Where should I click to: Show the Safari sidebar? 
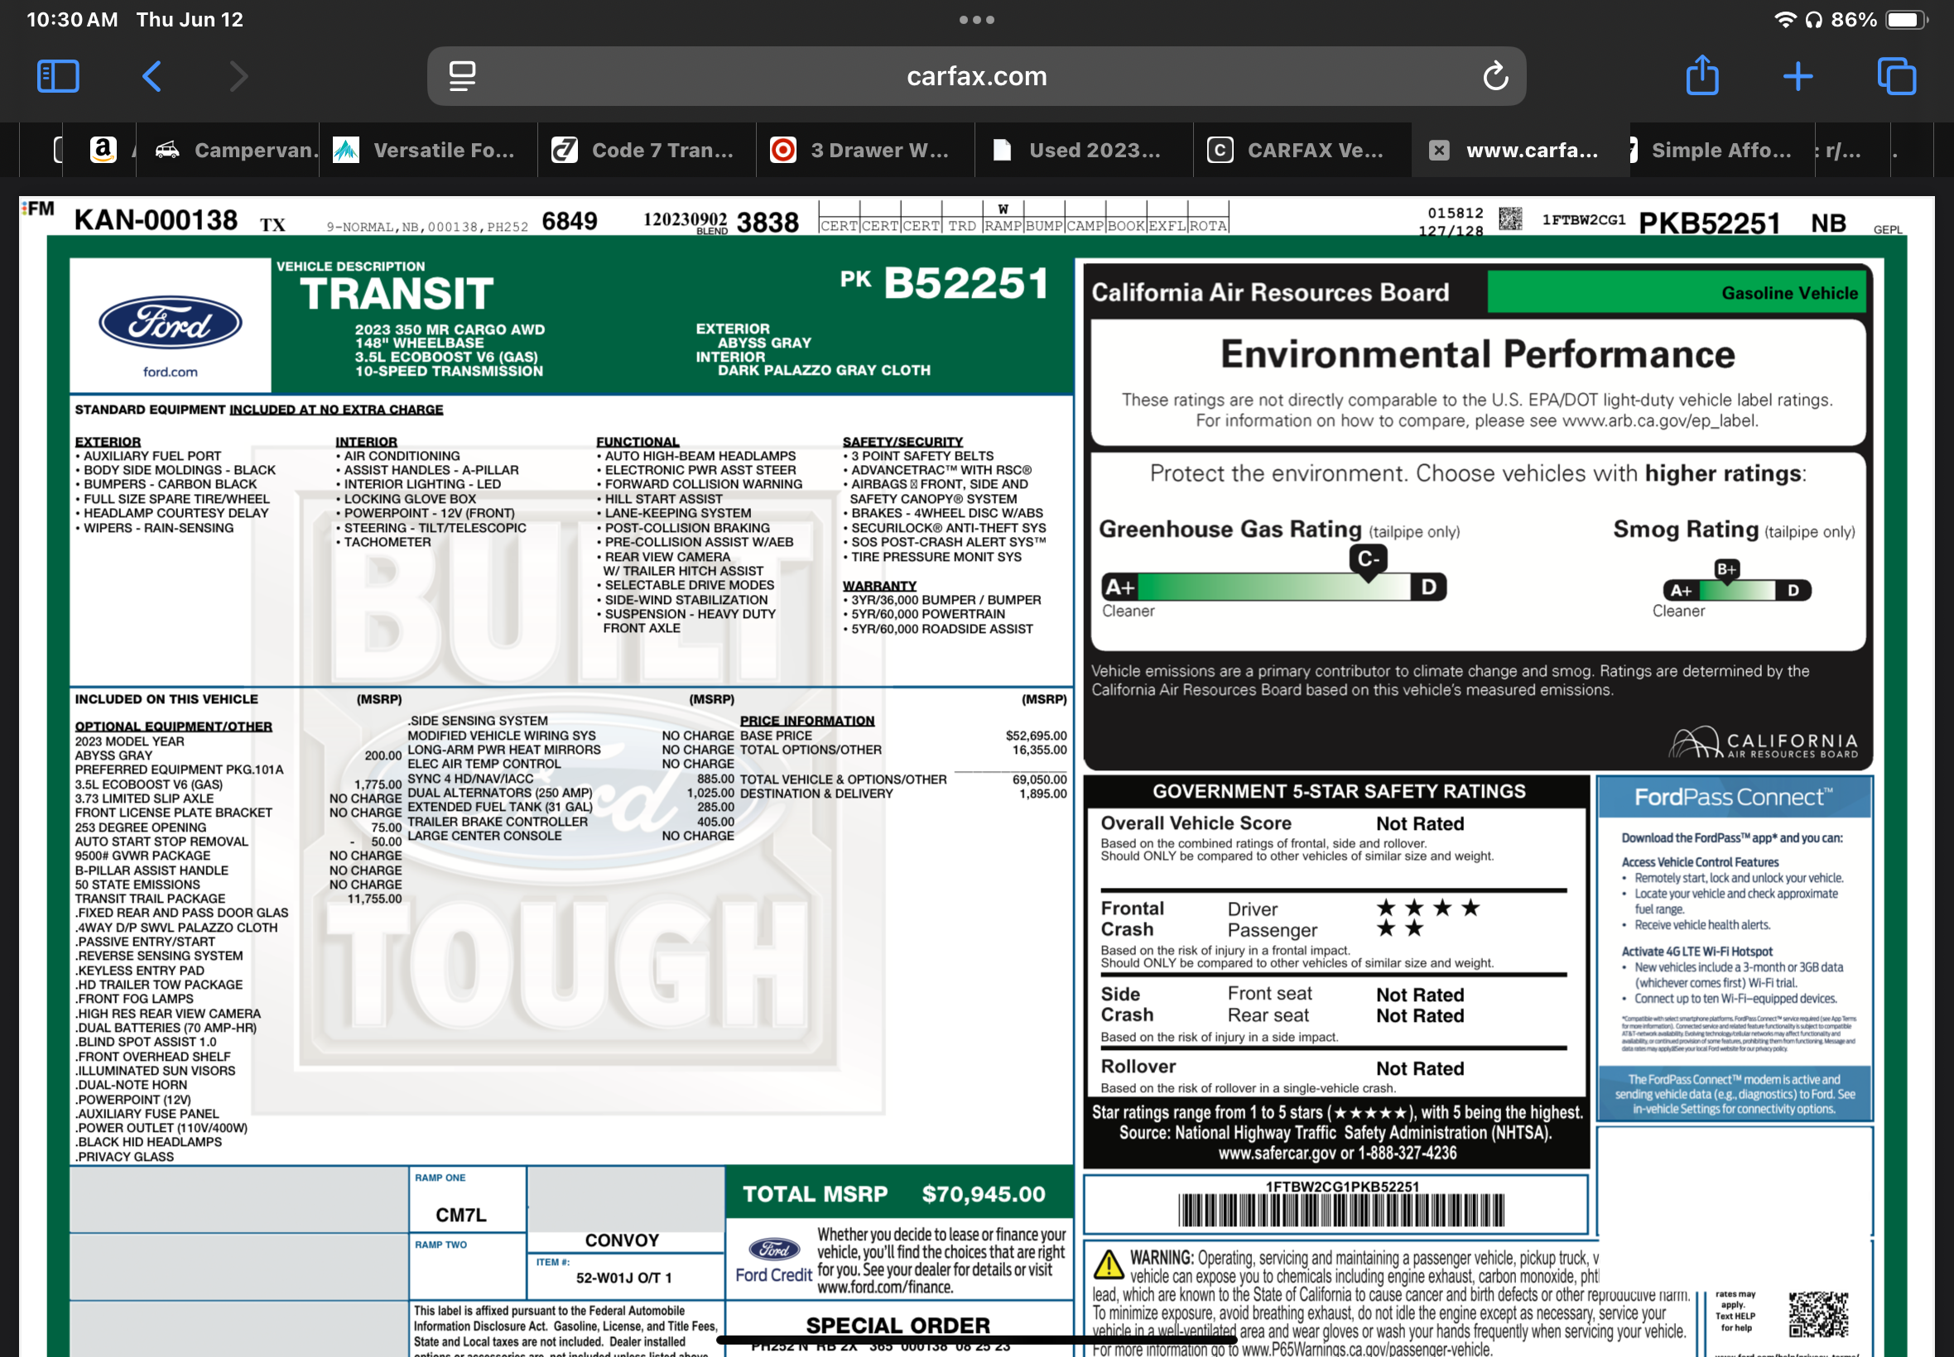point(58,76)
